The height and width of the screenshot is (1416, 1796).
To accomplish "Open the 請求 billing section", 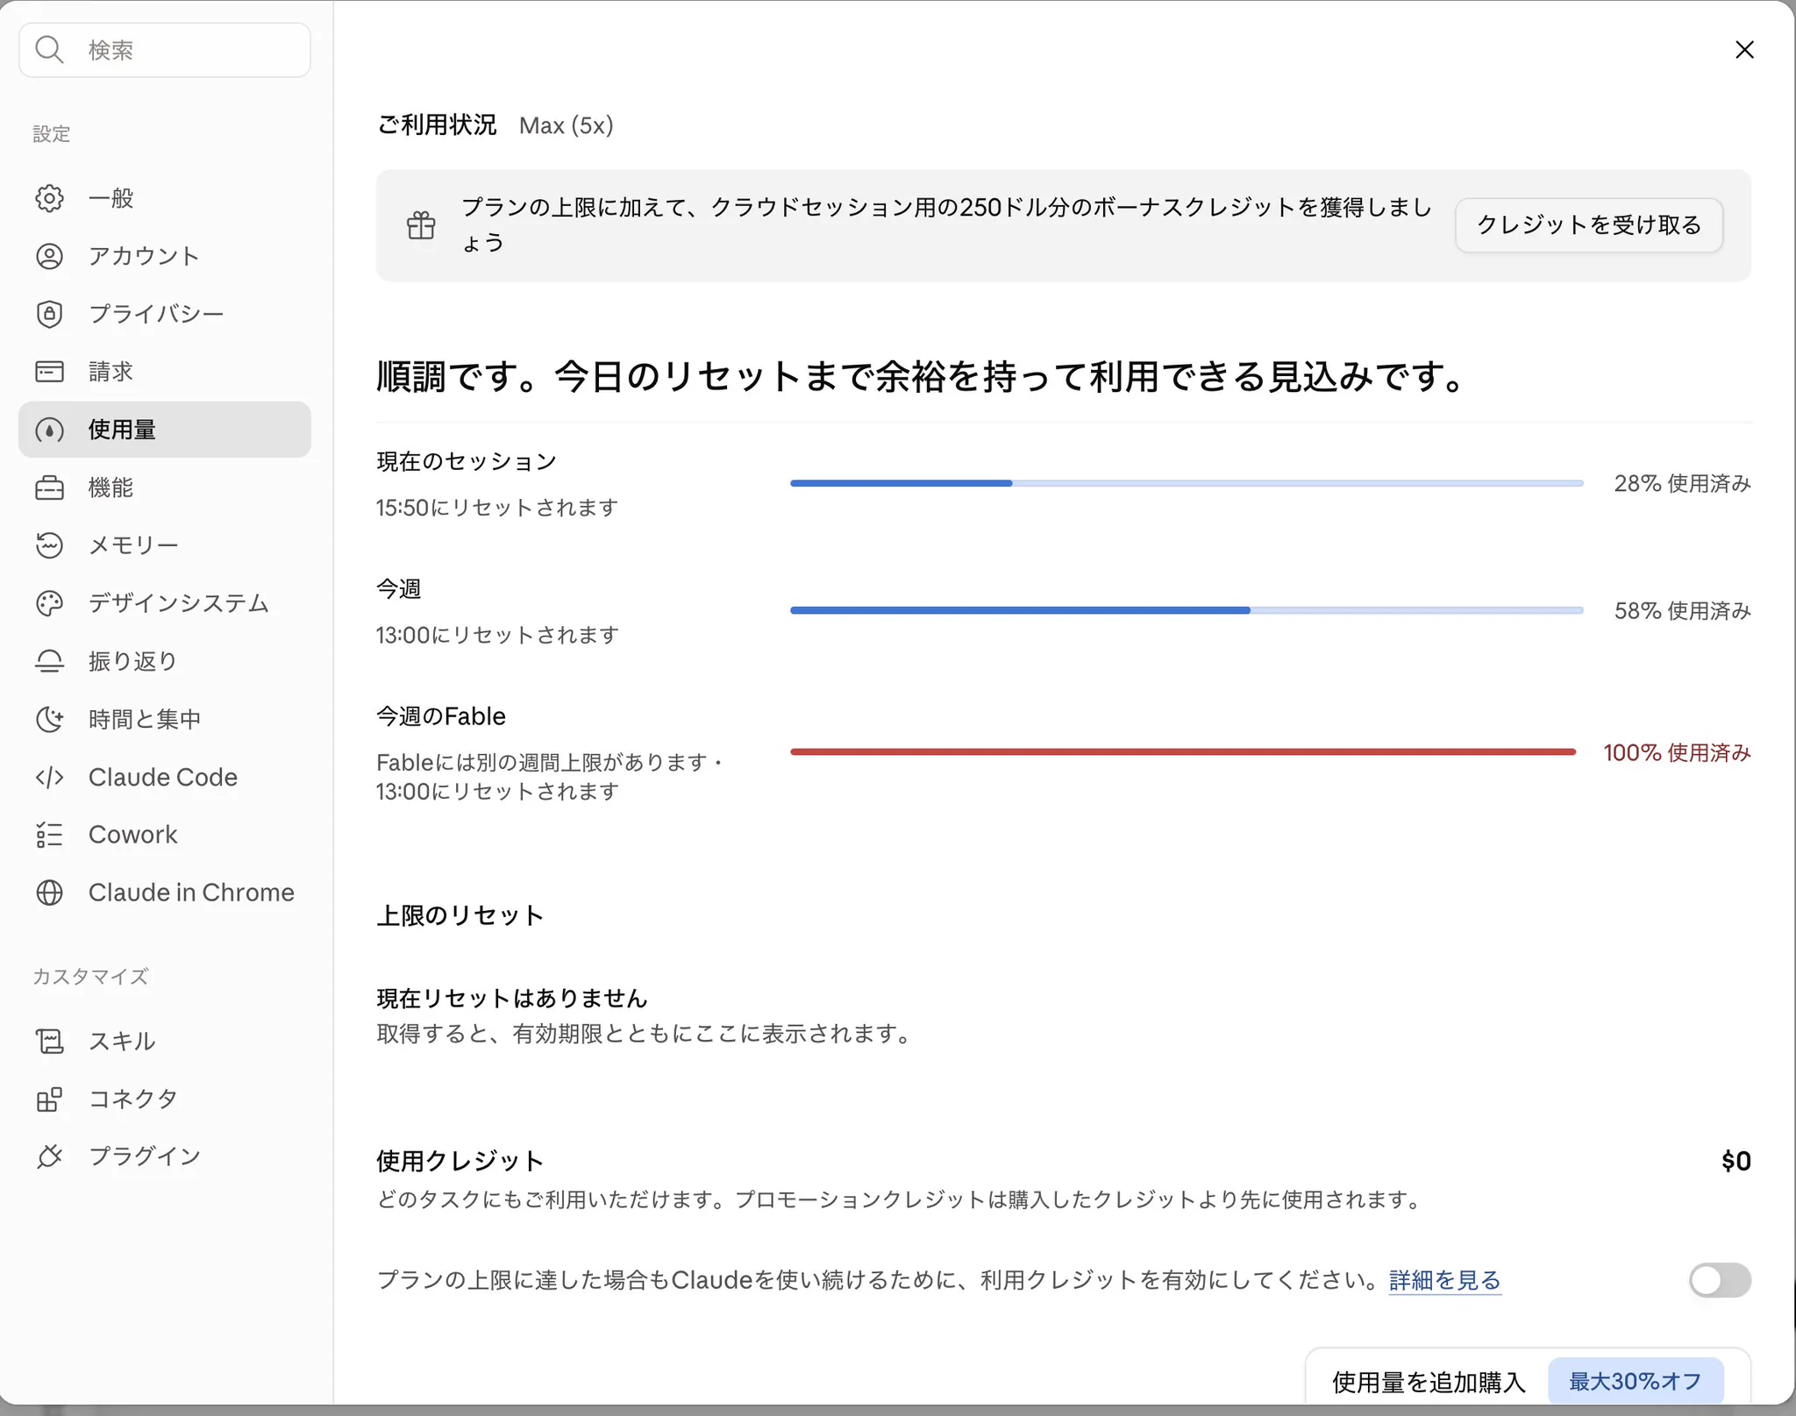I will pos(165,372).
